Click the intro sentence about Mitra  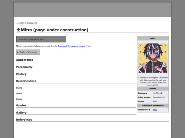pyautogui.click(x=54, y=46)
